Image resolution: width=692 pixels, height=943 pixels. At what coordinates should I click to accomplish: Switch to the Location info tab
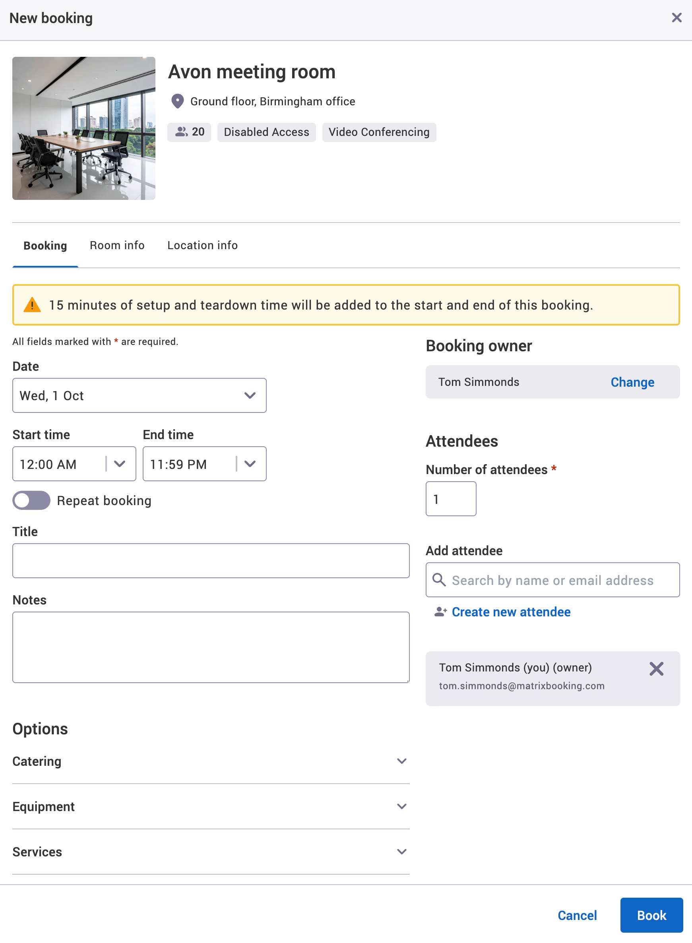(x=202, y=245)
